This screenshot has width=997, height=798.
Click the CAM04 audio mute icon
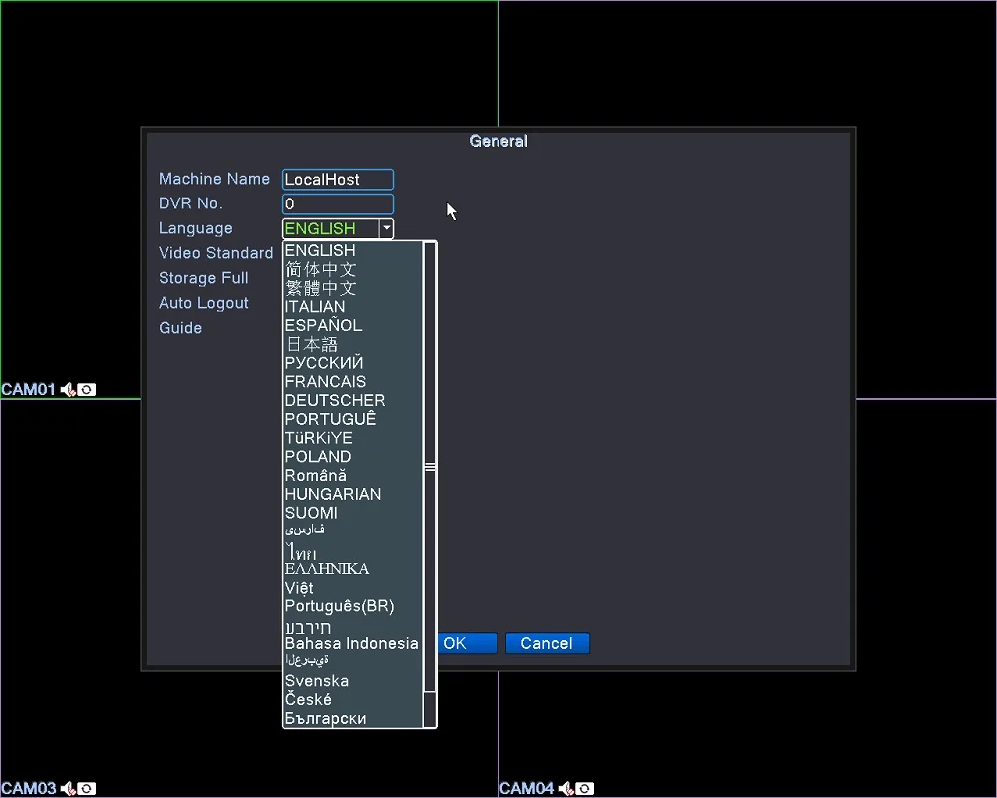566,788
